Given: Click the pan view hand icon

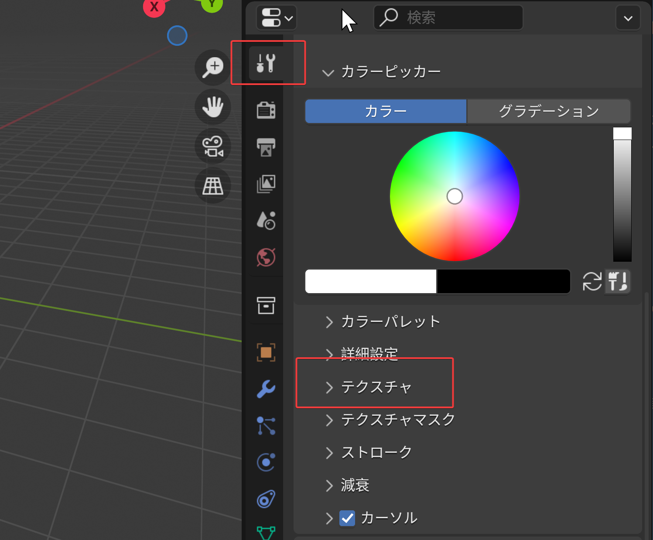Looking at the screenshot, I should coord(213,107).
